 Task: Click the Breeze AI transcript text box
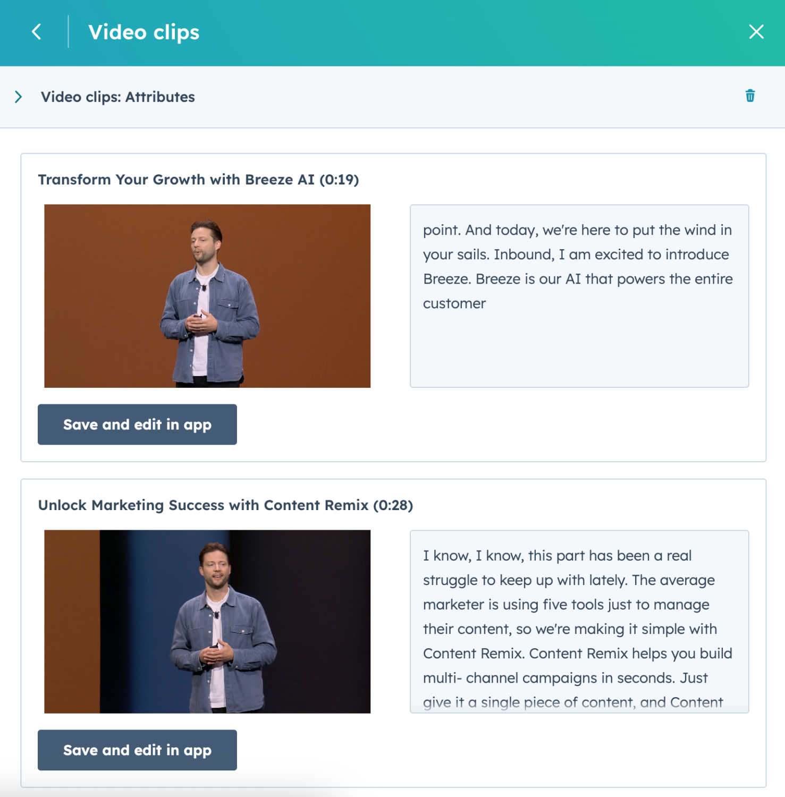pos(579,296)
